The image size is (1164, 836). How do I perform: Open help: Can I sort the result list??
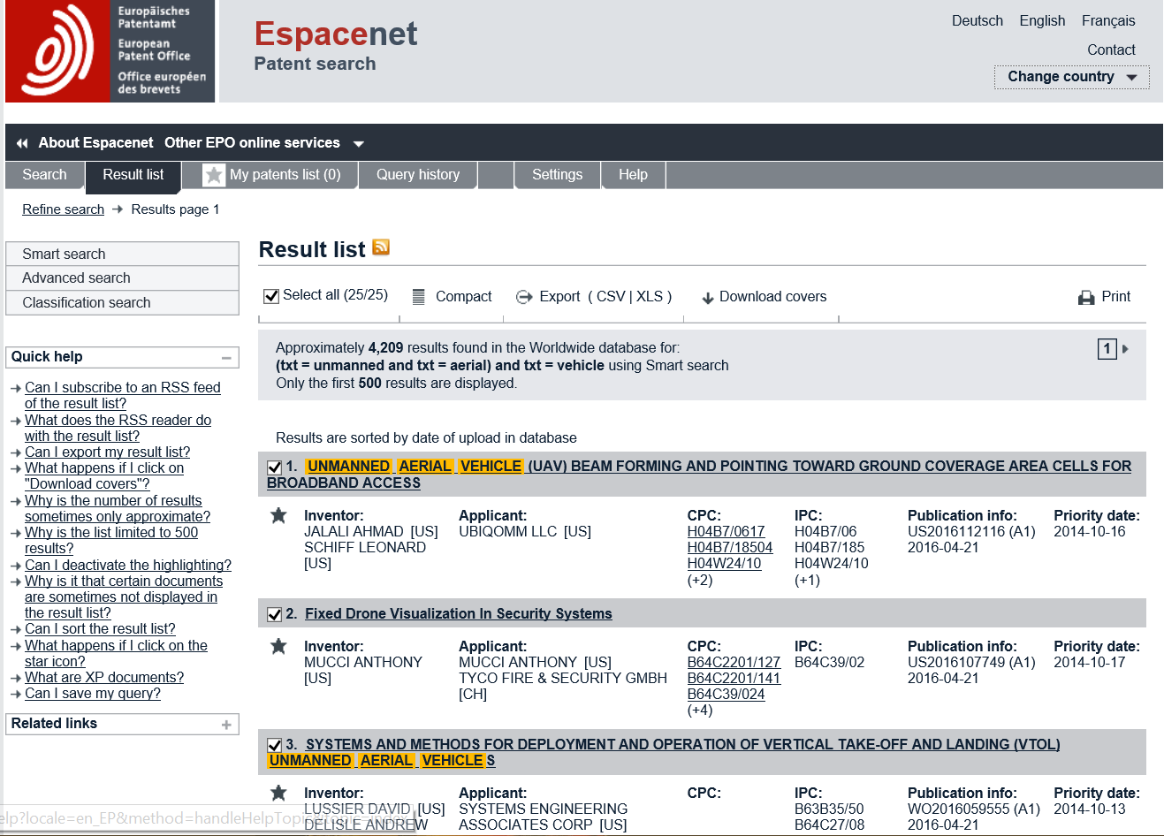100,629
